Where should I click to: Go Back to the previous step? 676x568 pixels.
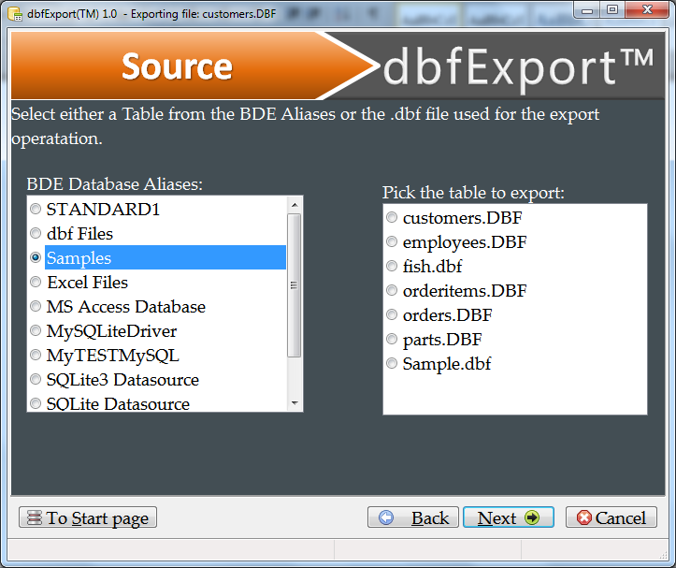413,517
